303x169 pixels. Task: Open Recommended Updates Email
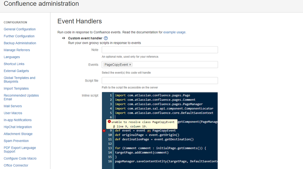click(21, 97)
